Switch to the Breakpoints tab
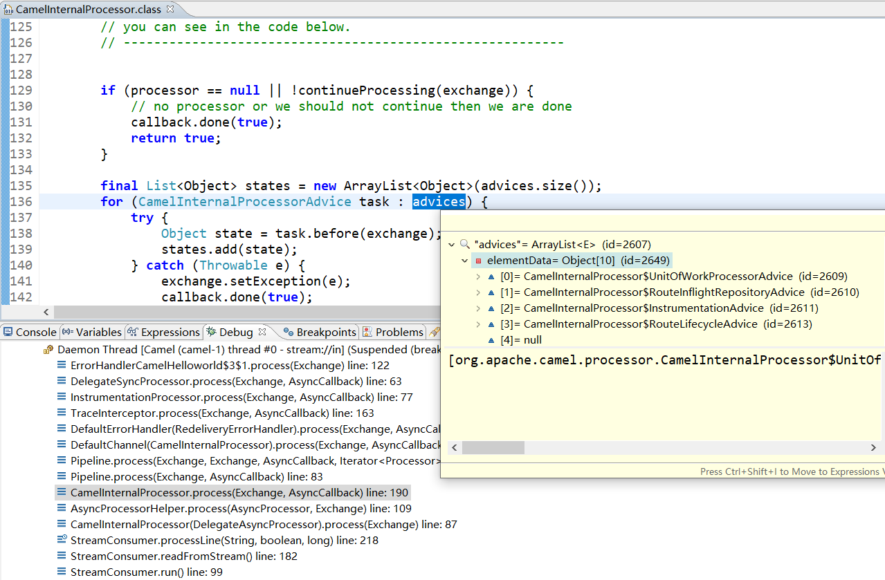Viewport: 885px width, 580px height. [x=320, y=332]
